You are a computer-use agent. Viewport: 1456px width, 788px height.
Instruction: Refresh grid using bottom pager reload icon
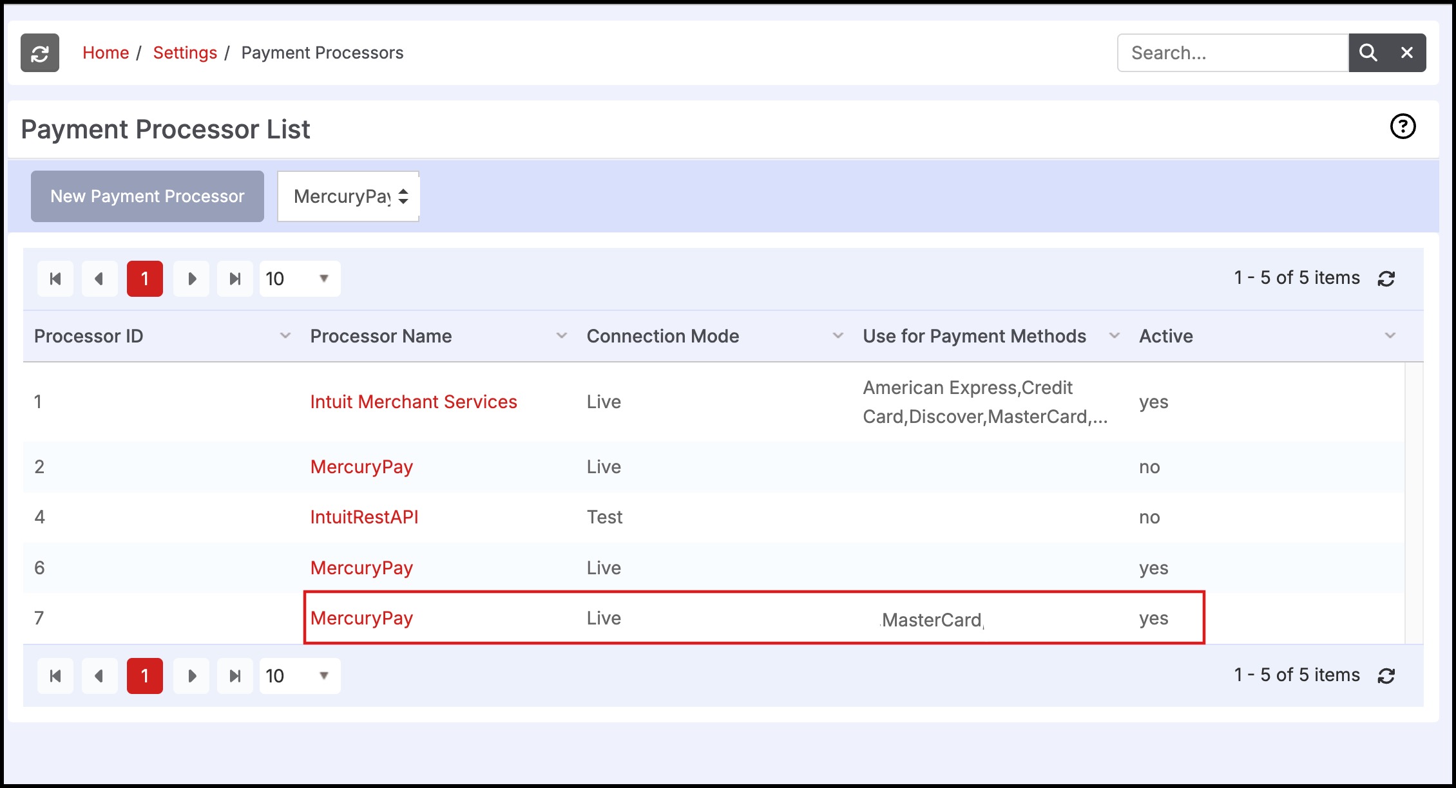[1386, 676]
